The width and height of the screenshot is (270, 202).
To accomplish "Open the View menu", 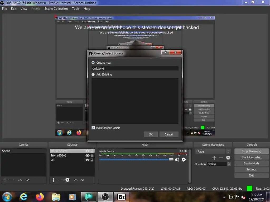I will [24, 9].
